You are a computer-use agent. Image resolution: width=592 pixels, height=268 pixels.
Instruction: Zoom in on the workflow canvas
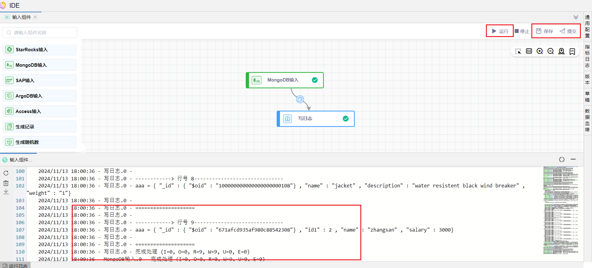pyautogui.click(x=540, y=51)
